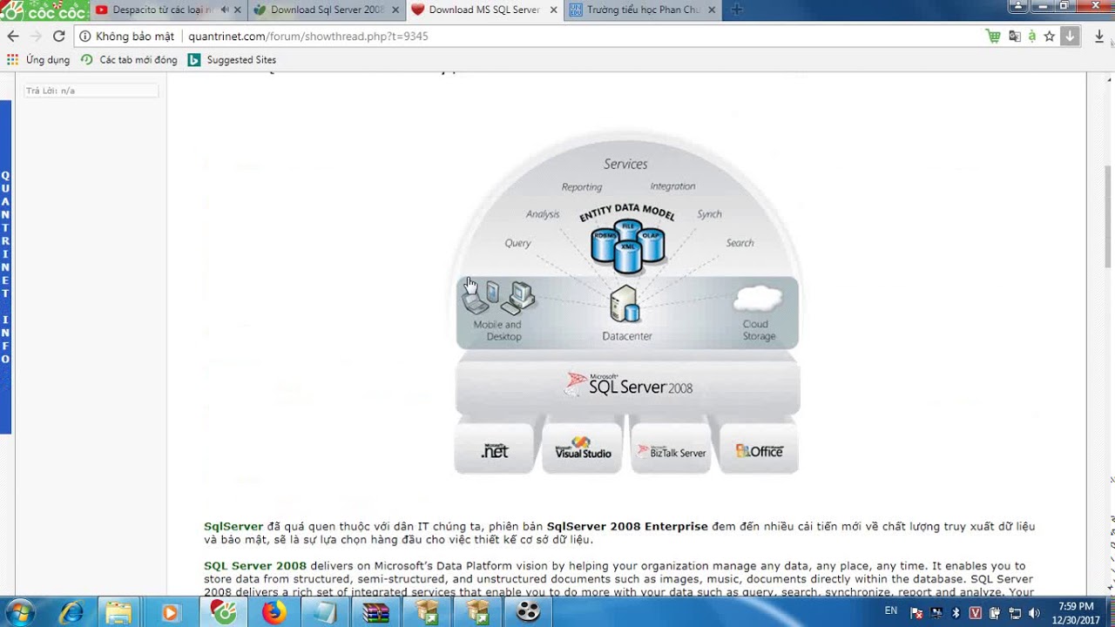Click the EN language indicator

tap(891, 610)
